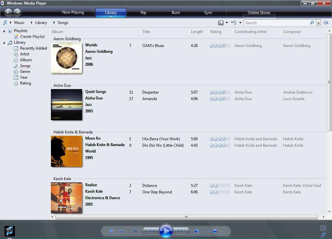
Task: Click the media library icon at bottom left
Action: (9, 231)
